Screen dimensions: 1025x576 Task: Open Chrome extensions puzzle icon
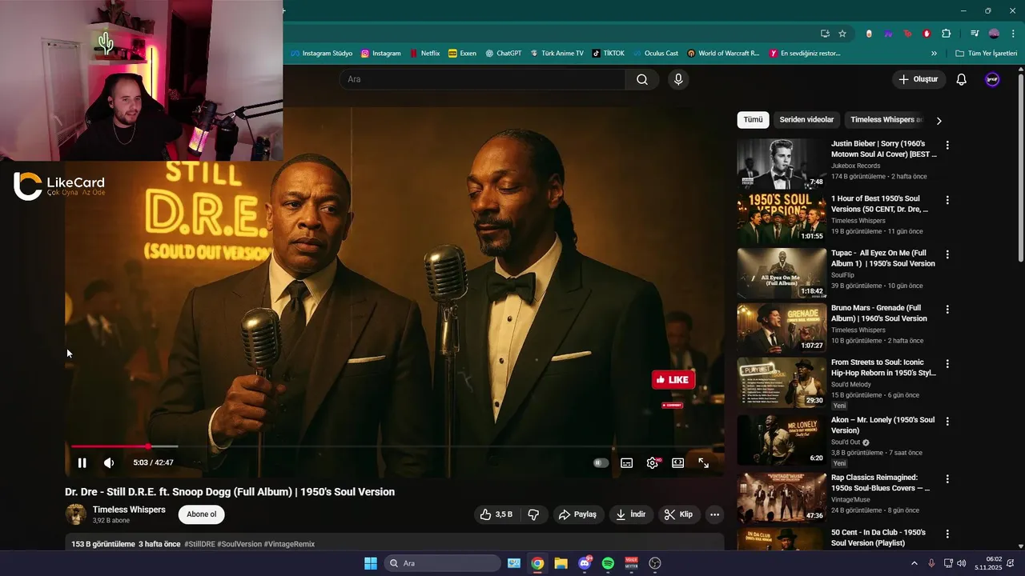coord(946,34)
